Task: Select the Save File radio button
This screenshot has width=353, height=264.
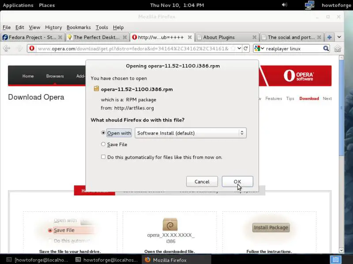Action: (x=103, y=144)
